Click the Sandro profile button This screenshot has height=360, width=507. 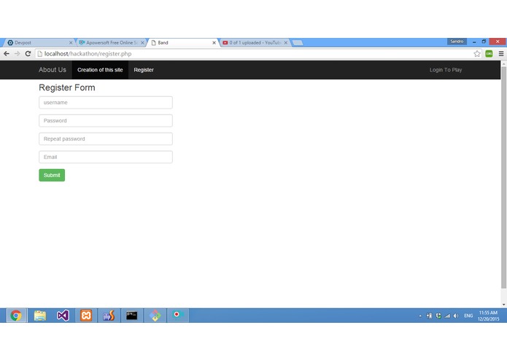[x=457, y=42]
